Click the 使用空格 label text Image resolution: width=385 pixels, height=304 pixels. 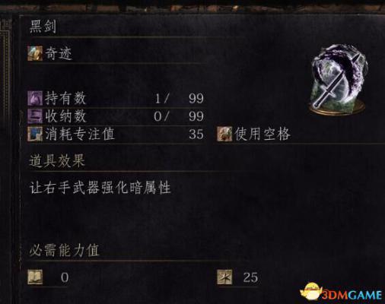pyautogui.click(x=262, y=134)
